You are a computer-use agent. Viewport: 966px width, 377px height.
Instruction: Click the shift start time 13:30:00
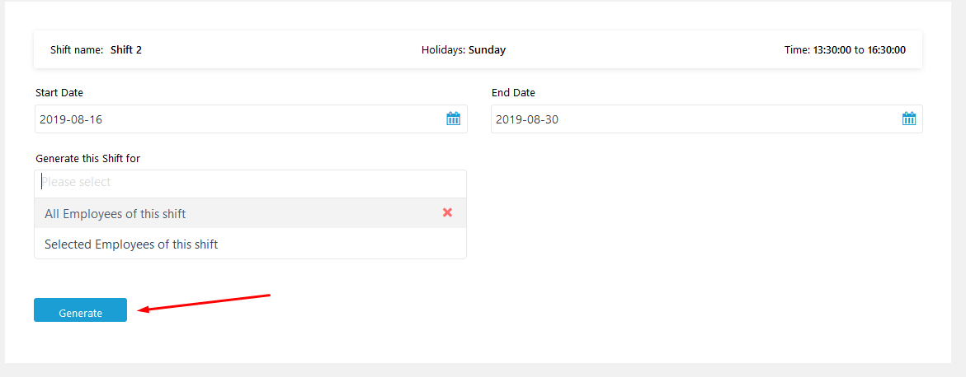832,50
